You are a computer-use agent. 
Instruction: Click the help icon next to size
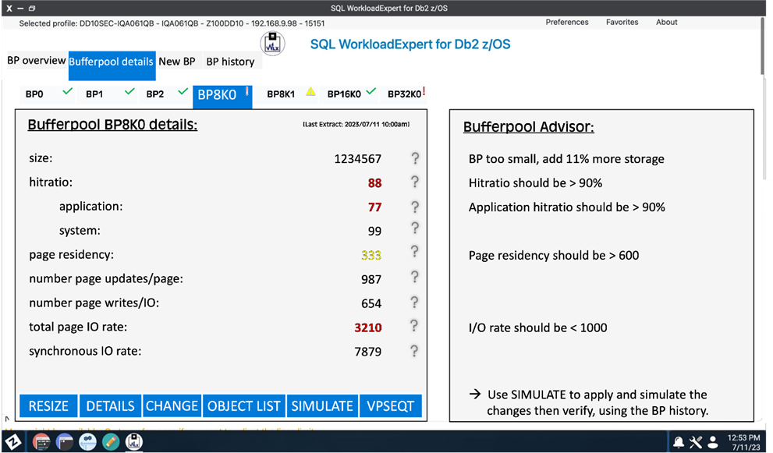click(415, 158)
